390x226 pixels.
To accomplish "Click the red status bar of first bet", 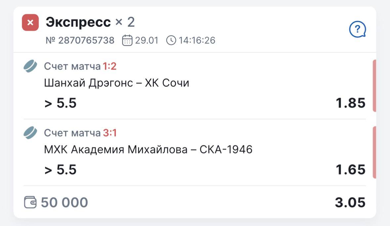I will [374, 86].
